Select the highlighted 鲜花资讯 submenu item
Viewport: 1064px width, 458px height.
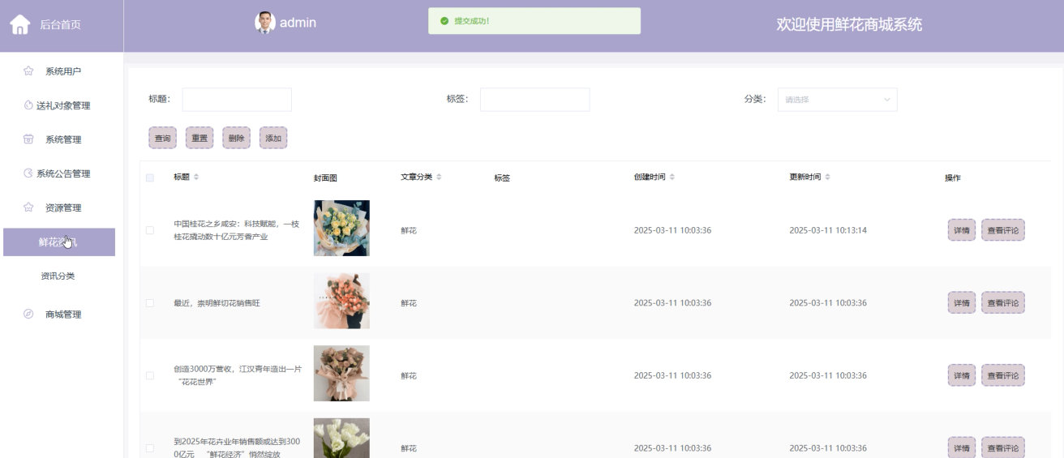click(x=59, y=242)
